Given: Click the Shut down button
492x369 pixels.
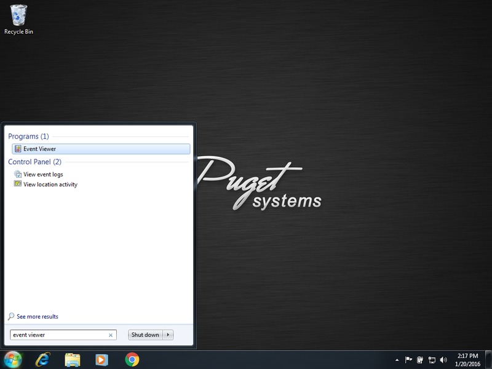Looking at the screenshot, I should [145, 335].
